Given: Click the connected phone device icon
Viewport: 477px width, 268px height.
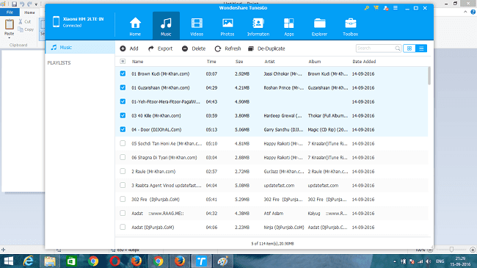Looking at the screenshot, I should point(56,22).
